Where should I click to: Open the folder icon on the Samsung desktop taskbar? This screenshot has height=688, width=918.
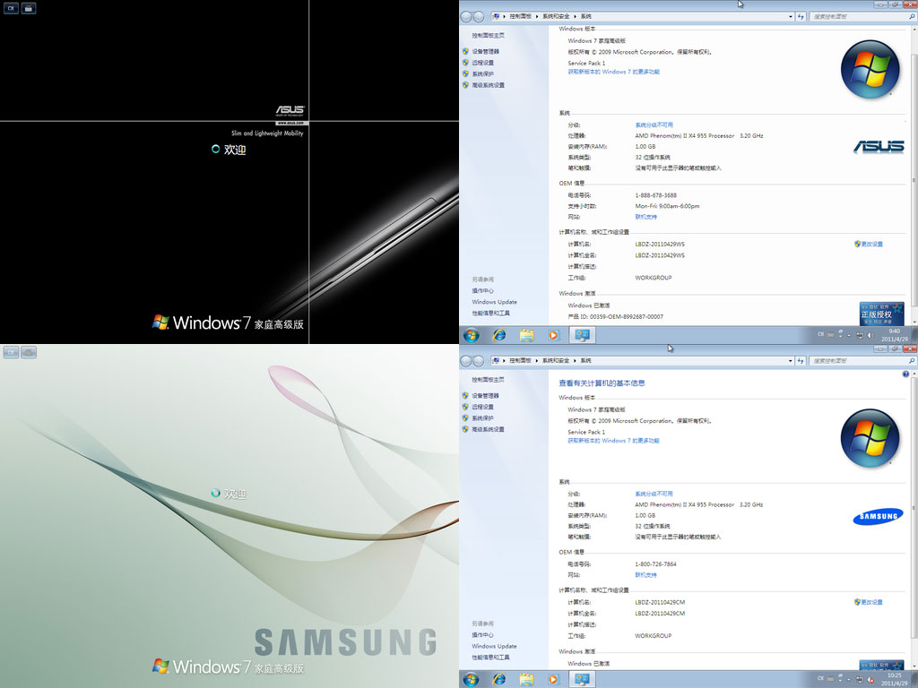point(527,679)
